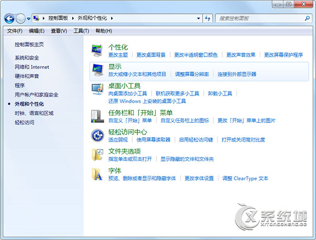Screen dimensions: 316x240
Task: Click the Control Panel icon in address bar
Action: pos(36,18)
